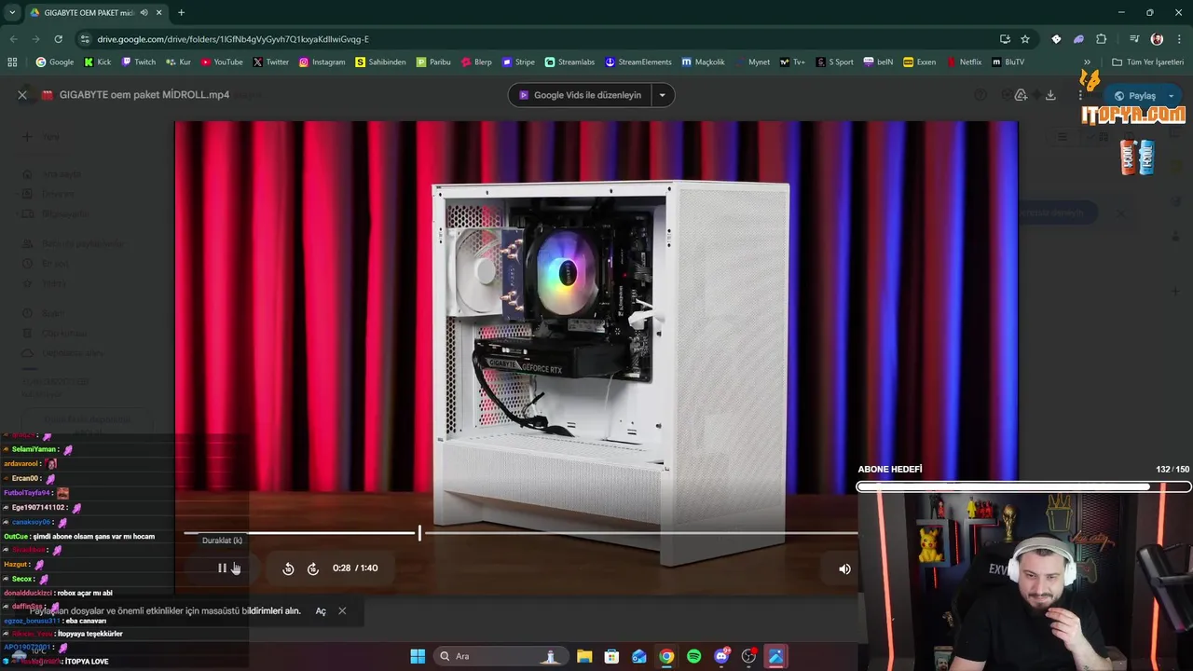Open the Paribu bookmark
This screenshot has height=671, width=1193.
tap(433, 62)
